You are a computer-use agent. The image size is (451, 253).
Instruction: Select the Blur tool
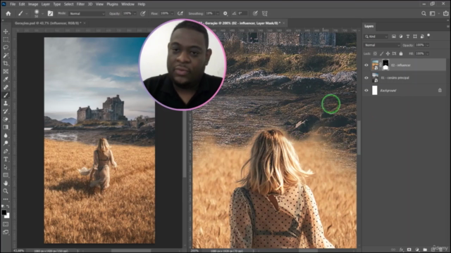coord(6,135)
